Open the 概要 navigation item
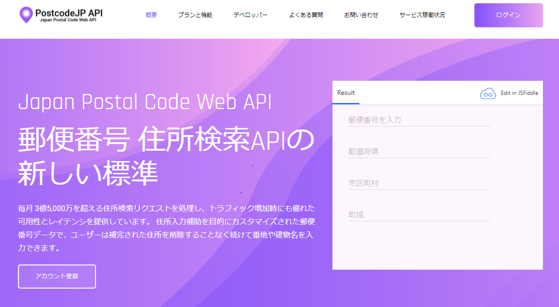559x307 pixels. click(x=151, y=15)
